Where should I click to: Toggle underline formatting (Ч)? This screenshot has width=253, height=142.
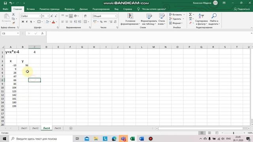pos(31,22)
